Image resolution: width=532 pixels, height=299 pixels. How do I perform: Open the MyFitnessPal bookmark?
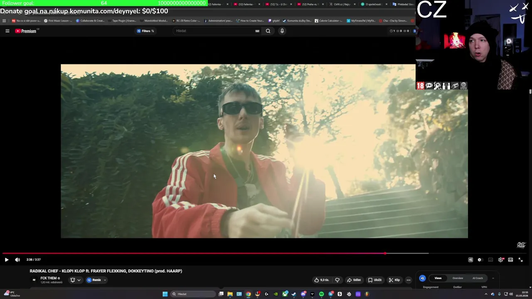(361, 20)
